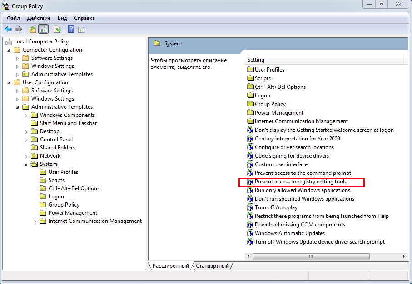Select Prevent access to the command prompt
This screenshot has height=284, width=412.
(303, 173)
